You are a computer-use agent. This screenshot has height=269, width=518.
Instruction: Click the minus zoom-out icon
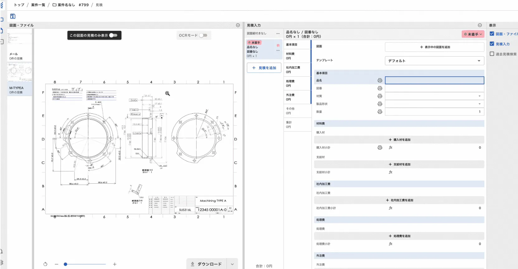[56, 264]
